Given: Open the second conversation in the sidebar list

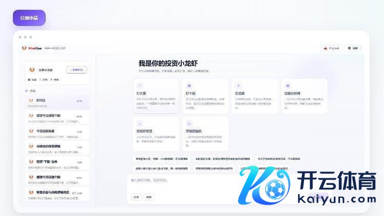Looking at the screenshot, I should click(x=56, y=118).
